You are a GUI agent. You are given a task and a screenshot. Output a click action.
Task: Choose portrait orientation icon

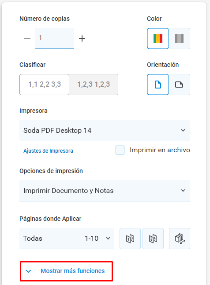point(158,85)
